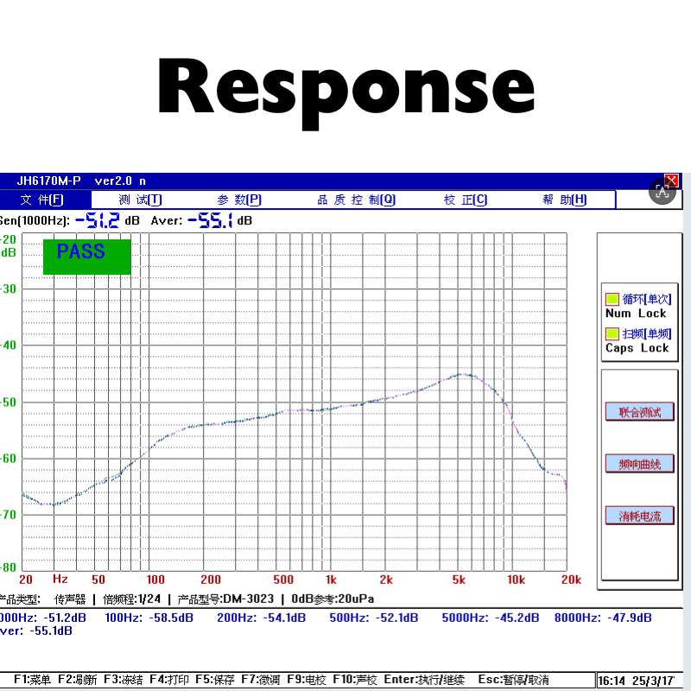Click the 联合测试 combined test button

tap(639, 412)
